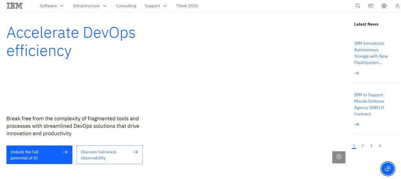Expand the Infrastructure dropdown
This screenshot has height=179, width=401.
click(x=89, y=6)
